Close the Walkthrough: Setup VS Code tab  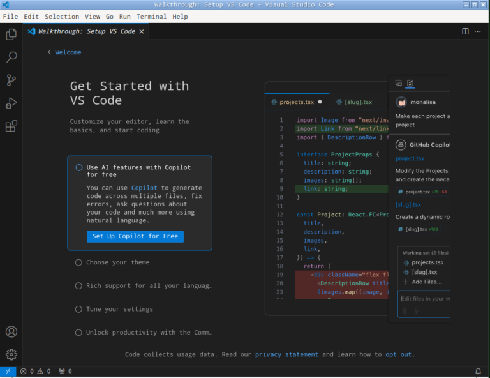(x=142, y=31)
